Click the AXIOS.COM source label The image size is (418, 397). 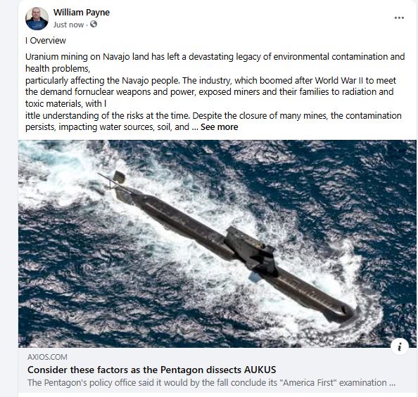[x=47, y=357]
